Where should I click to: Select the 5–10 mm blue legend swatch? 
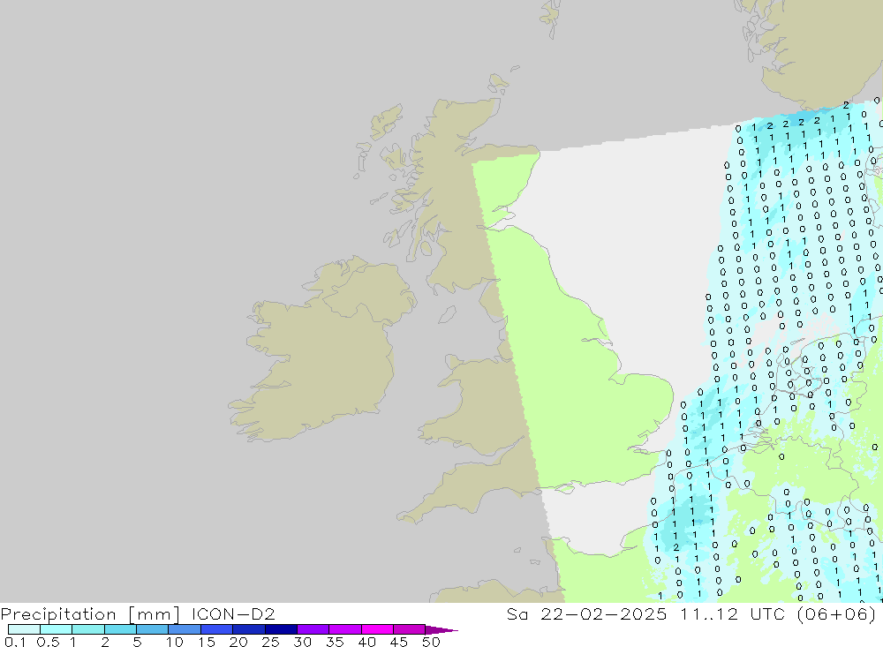tap(152, 629)
